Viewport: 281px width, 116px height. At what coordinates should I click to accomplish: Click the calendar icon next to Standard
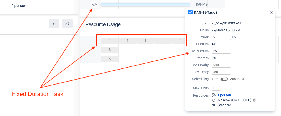(x=213, y=105)
